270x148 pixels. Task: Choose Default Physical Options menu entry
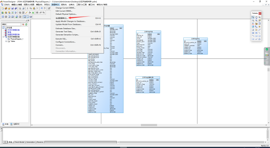(x=66, y=14)
